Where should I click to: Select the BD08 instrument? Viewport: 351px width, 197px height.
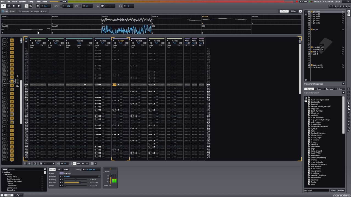(x=315, y=30)
